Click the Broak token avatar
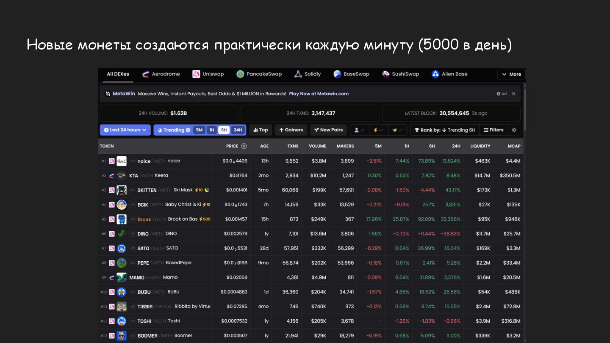 coord(122,219)
